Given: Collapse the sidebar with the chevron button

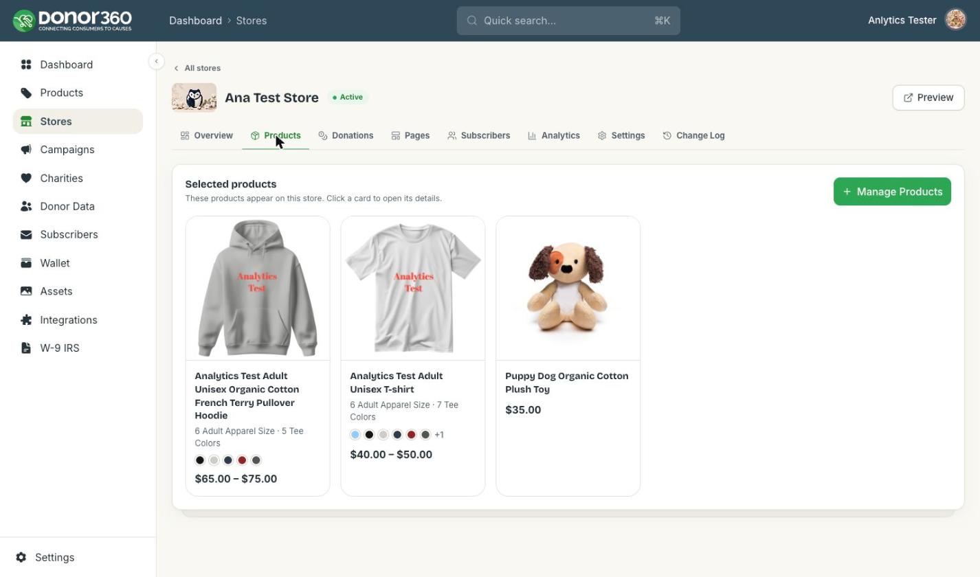Looking at the screenshot, I should [156, 61].
